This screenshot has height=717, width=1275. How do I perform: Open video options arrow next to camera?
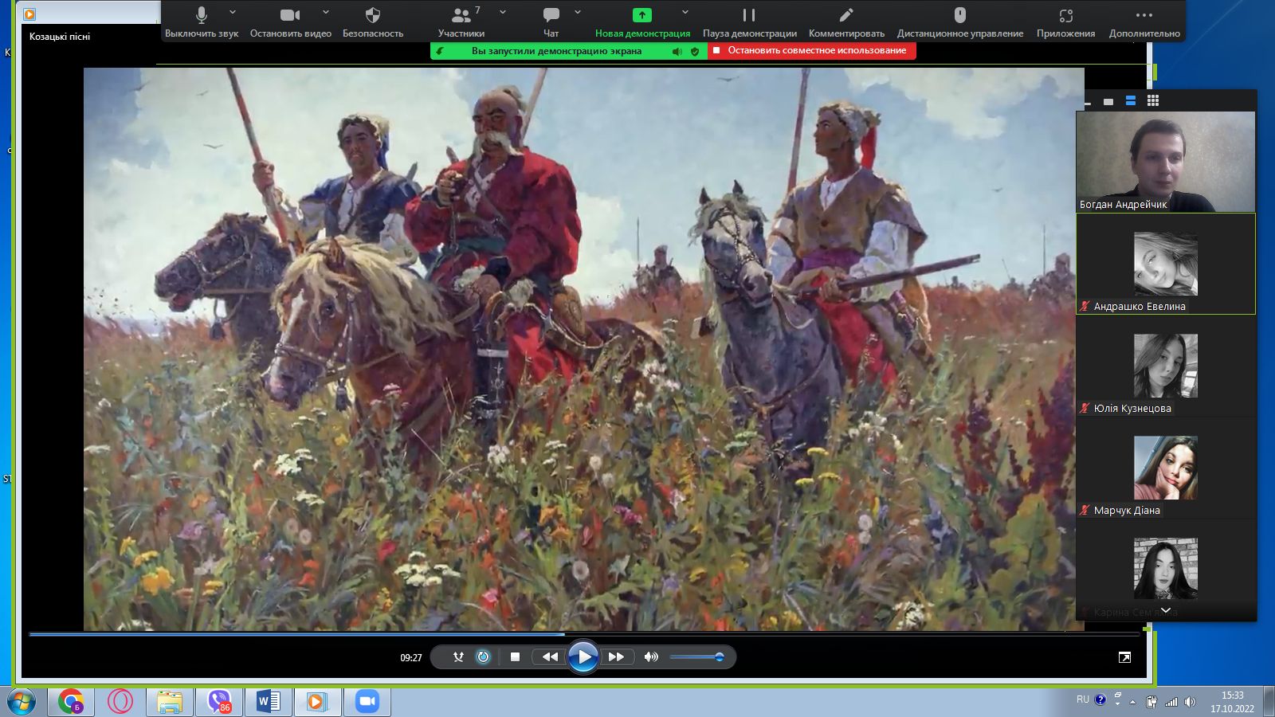pyautogui.click(x=326, y=12)
